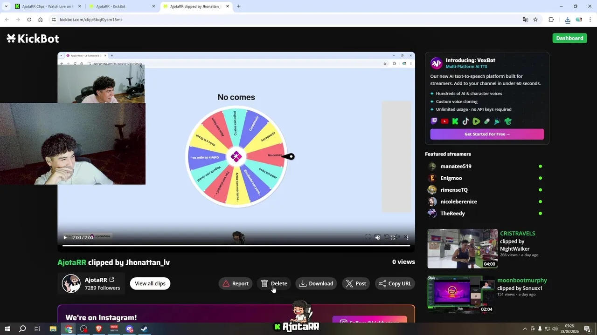Open the tab search dropdown

click(x=6, y=7)
